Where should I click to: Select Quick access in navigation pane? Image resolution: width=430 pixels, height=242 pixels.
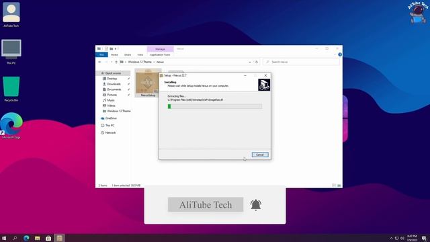pyautogui.click(x=113, y=73)
